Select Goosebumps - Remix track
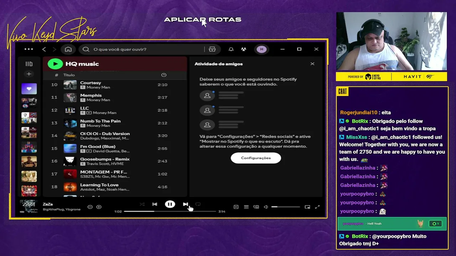Viewport: 456px width, 256px height. pyautogui.click(x=115, y=161)
